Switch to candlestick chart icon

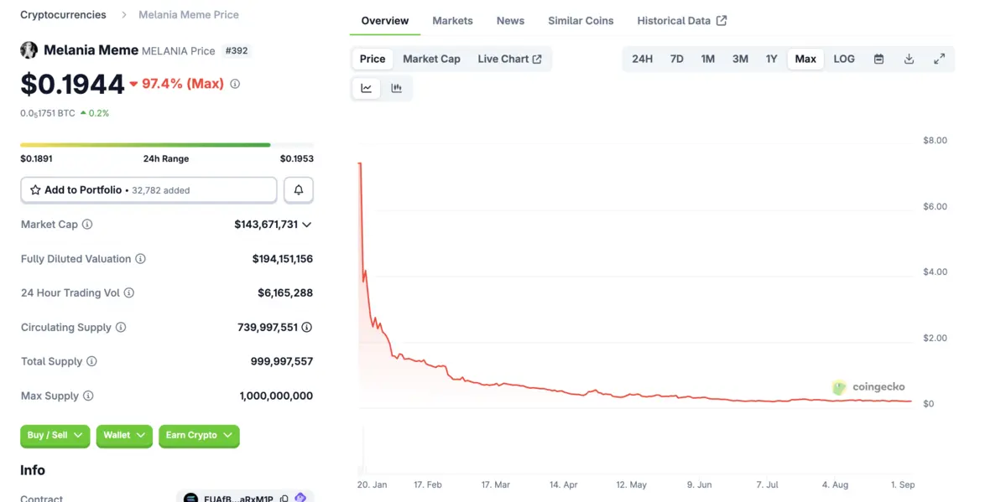[396, 88]
